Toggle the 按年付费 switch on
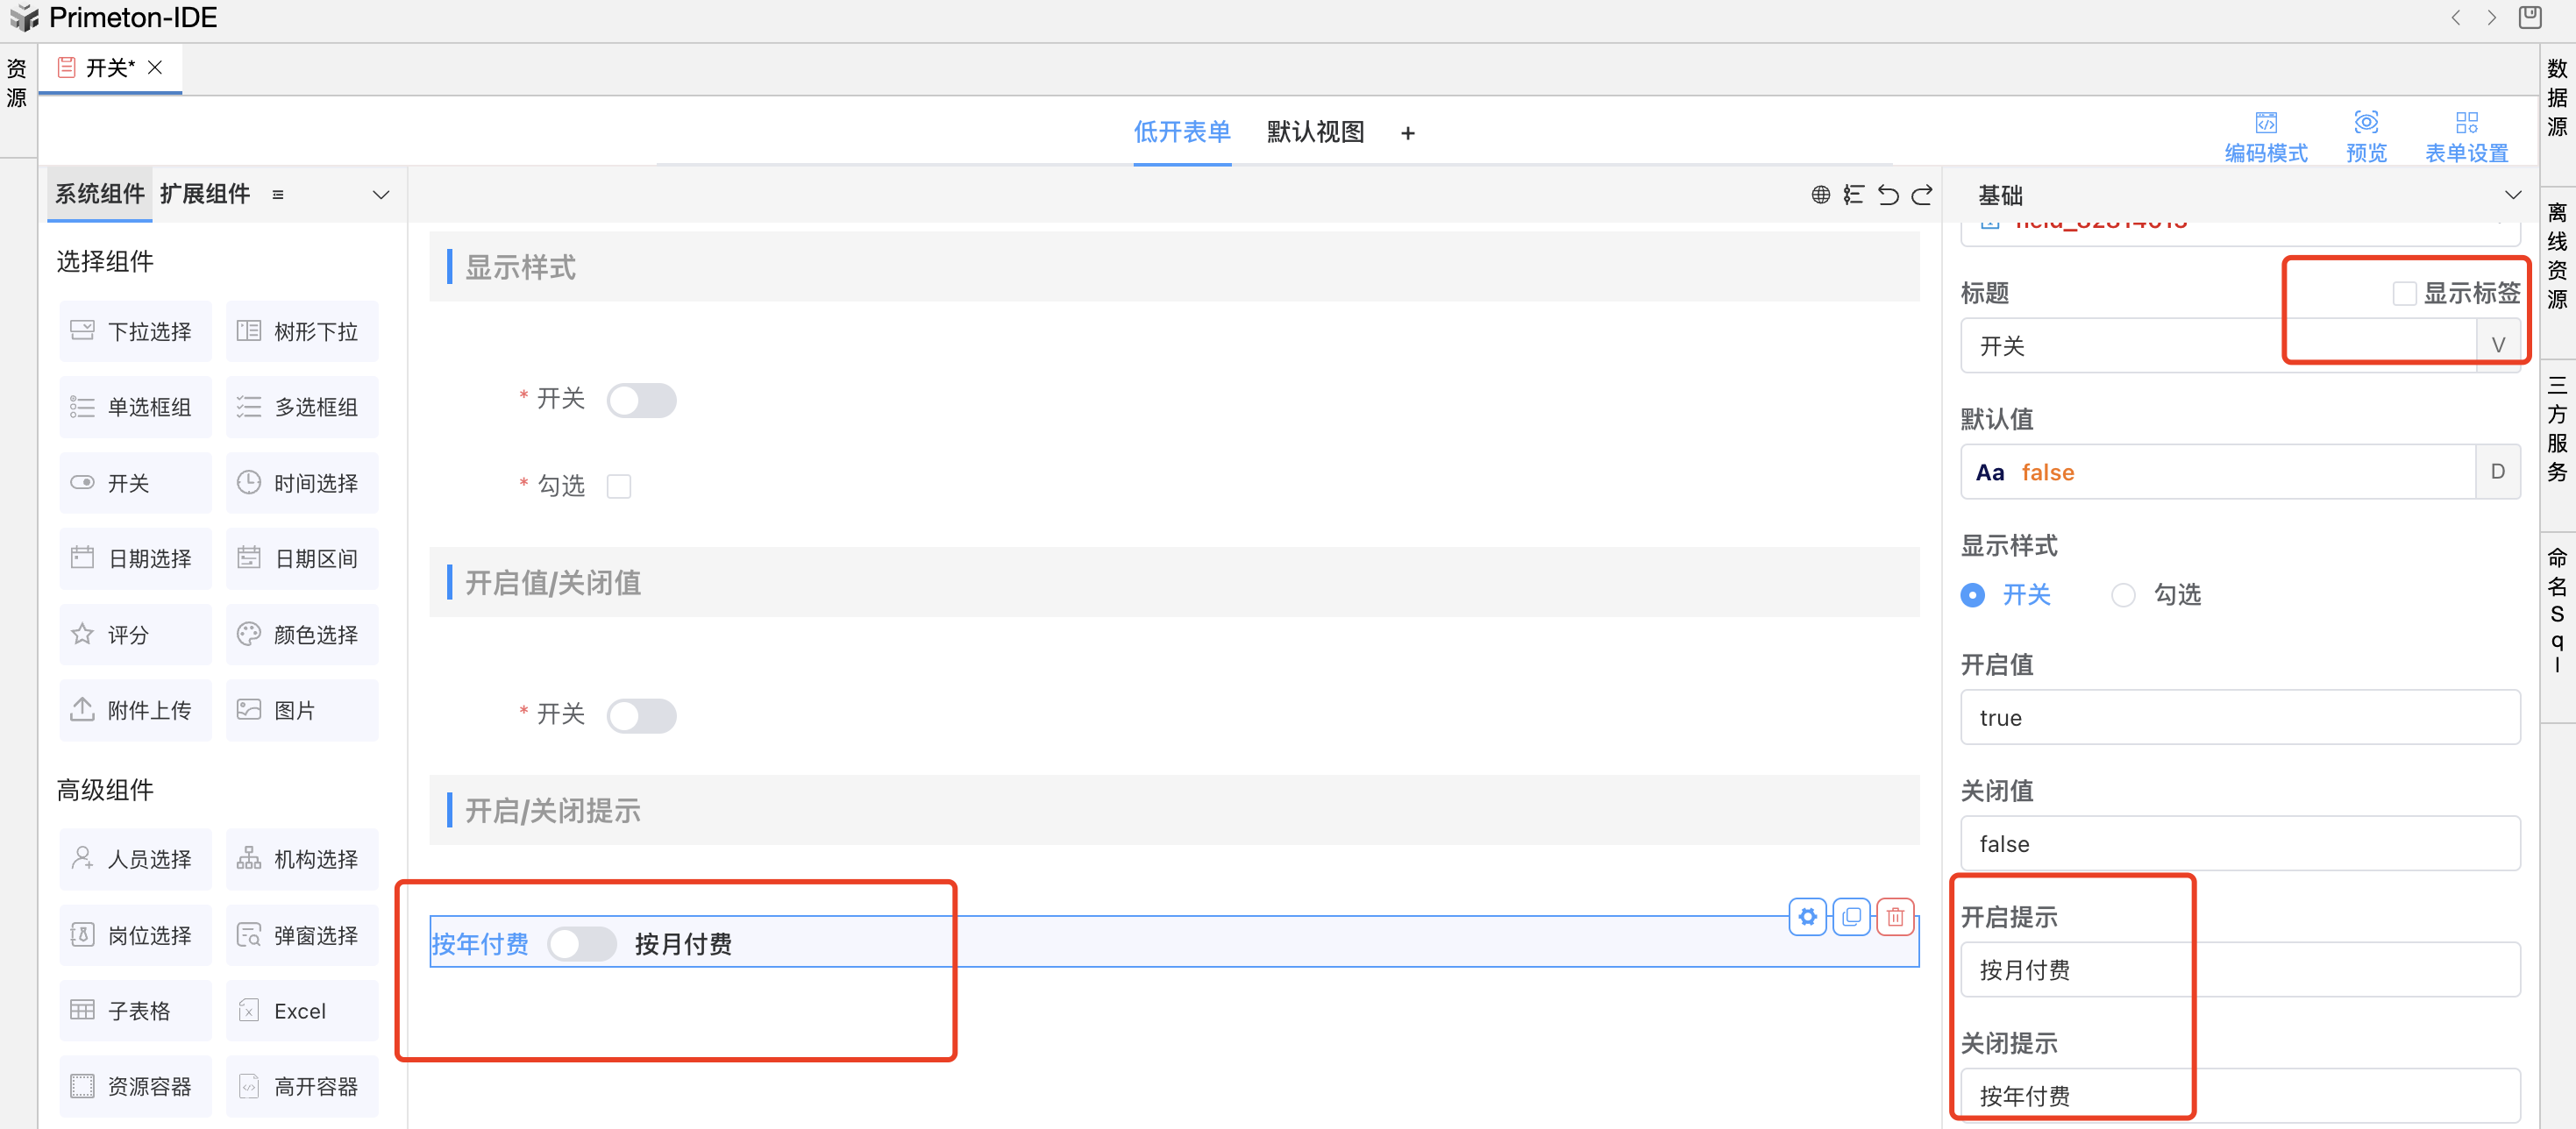Viewport: 2576px width, 1129px height. click(x=581, y=944)
